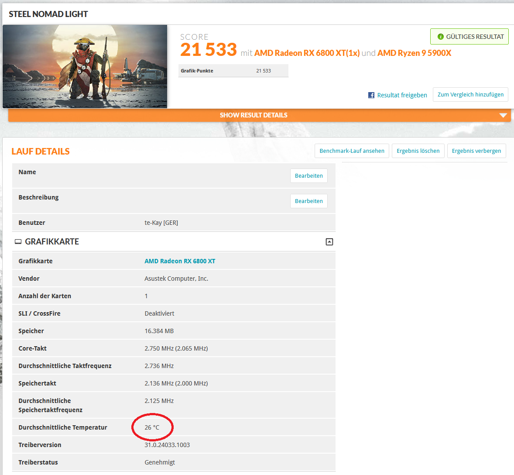Open Benchmark-Lauf ansehen

[x=352, y=151]
